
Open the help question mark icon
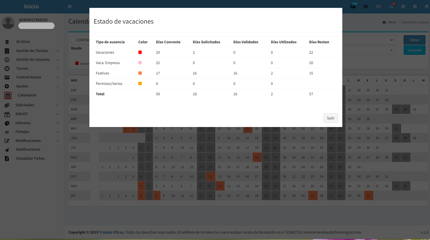[427, 6]
